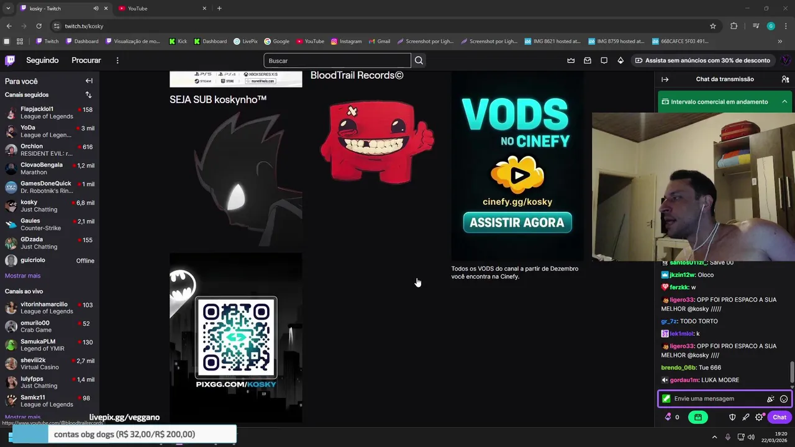Click the taskbar microphone icon
This screenshot has width=795, height=447.
point(728,437)
